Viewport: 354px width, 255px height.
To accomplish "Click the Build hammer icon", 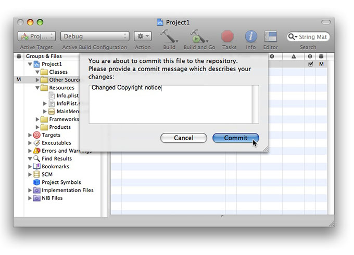I will (169, 36).
